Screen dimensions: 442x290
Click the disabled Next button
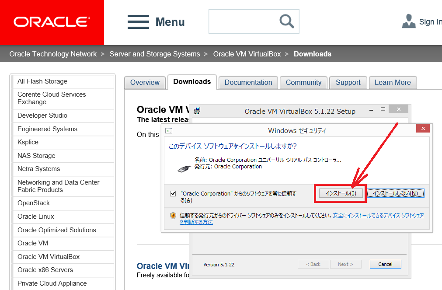345,264
